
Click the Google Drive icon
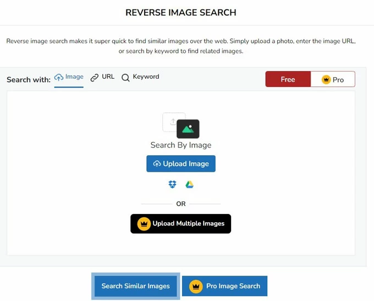click(189, 184)
